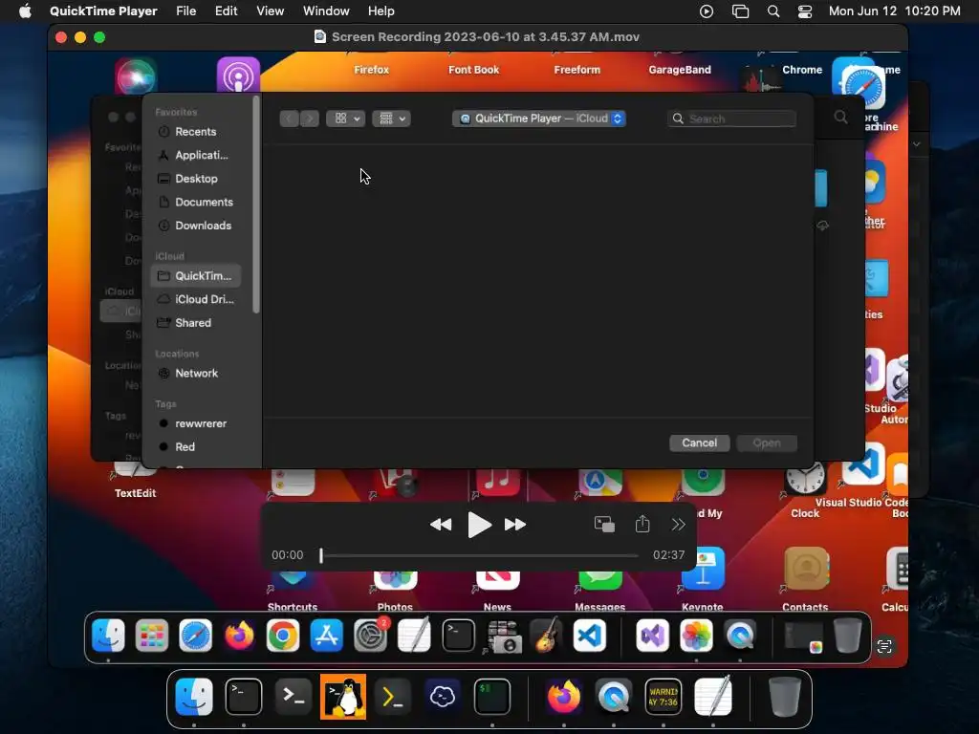Image resolution: width=979 pixels, height=734 pixels.
Task: Open Spotlight search in the menu bar
Action: click(x=772, y=11)
